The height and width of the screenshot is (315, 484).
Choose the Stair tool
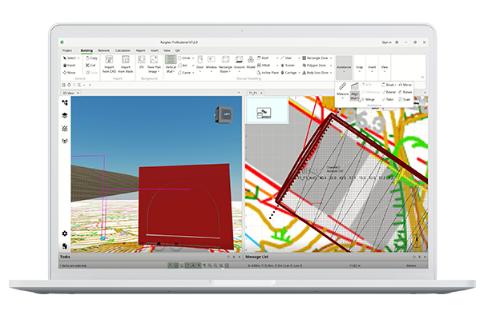(x=286, y=58)
